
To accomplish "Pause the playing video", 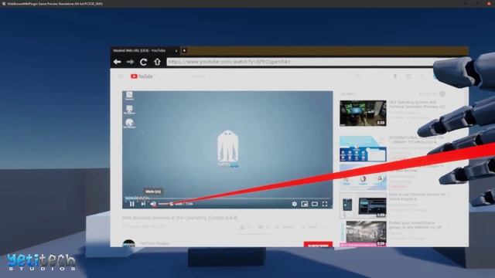I will pos(132,204).
